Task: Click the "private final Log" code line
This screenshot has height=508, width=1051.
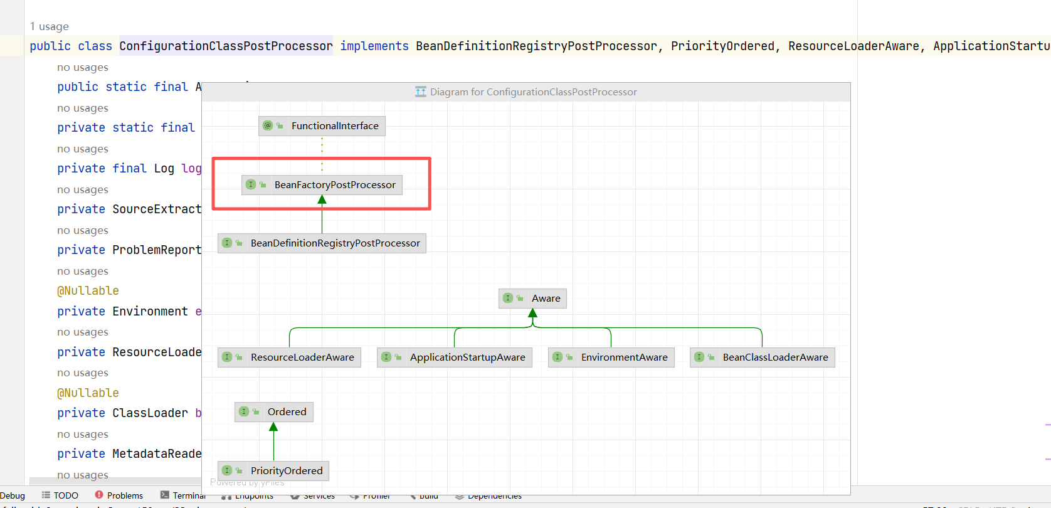Action: coord(129,168)
